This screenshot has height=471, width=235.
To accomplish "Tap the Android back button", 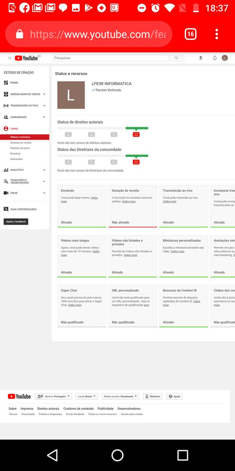I will 52,455.
